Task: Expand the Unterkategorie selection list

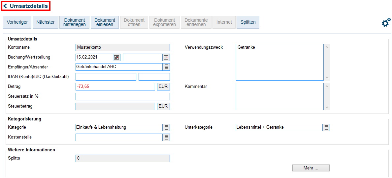Action: click(x=326, y=127)
